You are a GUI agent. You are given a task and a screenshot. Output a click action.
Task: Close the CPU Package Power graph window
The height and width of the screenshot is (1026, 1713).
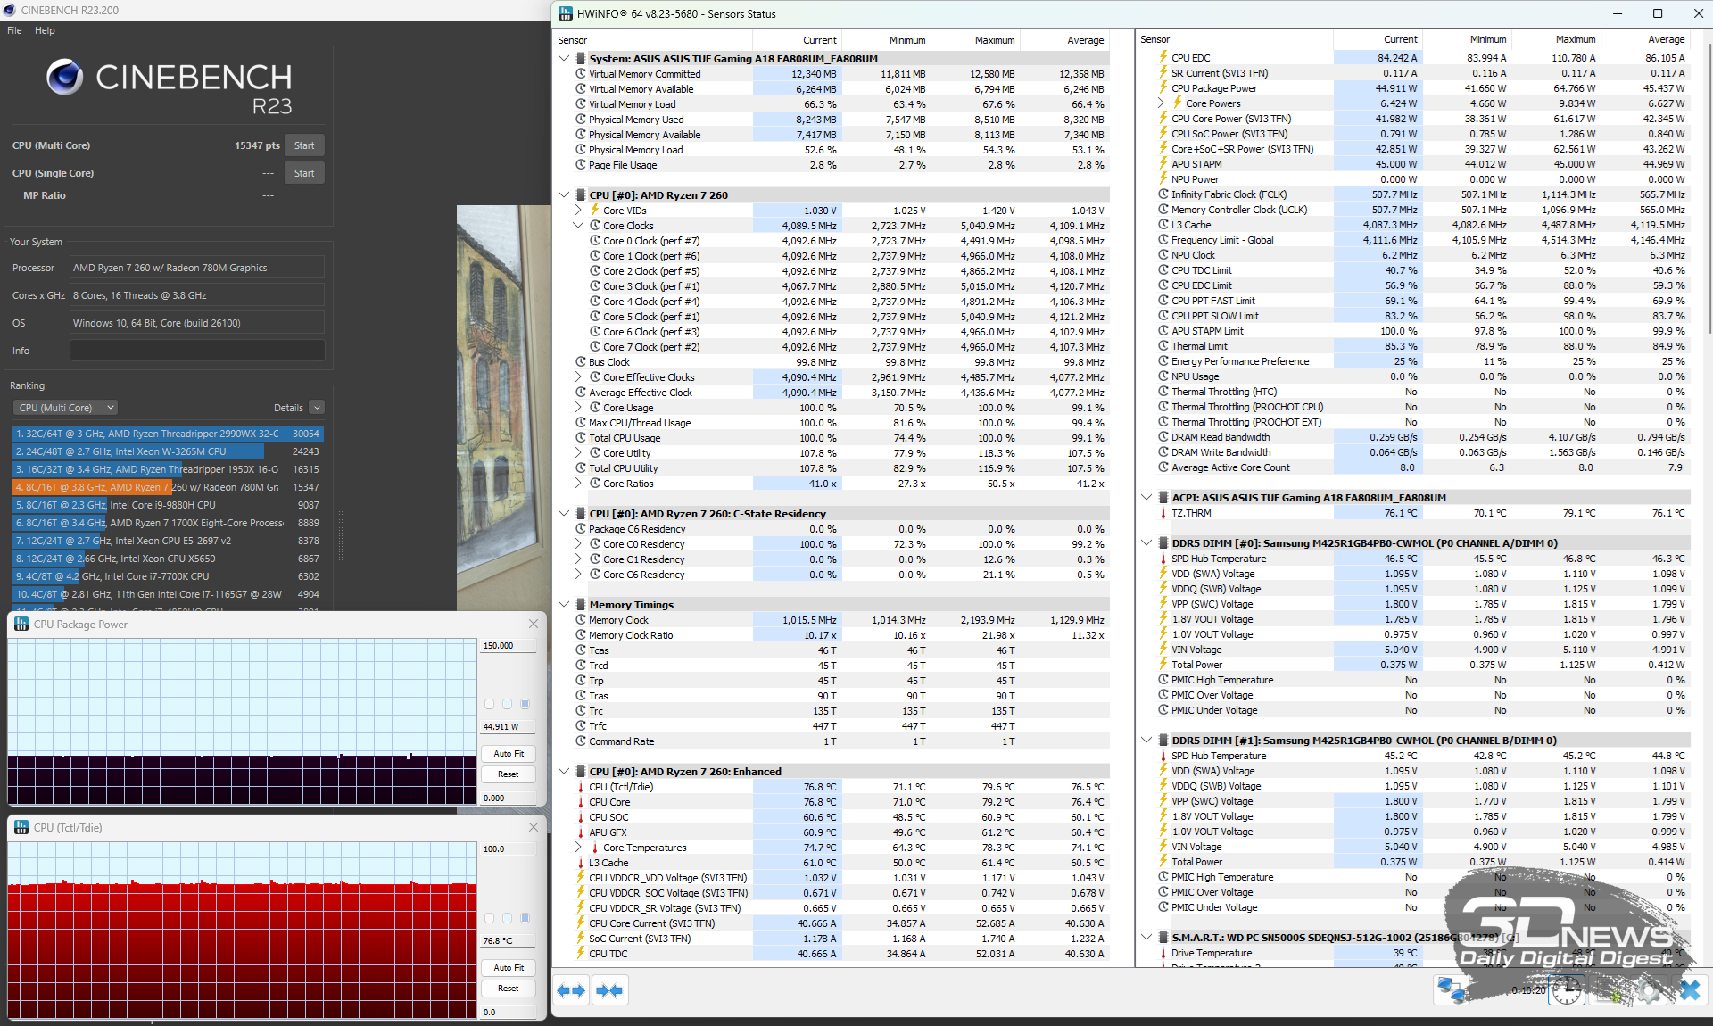(x=534, y=625)
